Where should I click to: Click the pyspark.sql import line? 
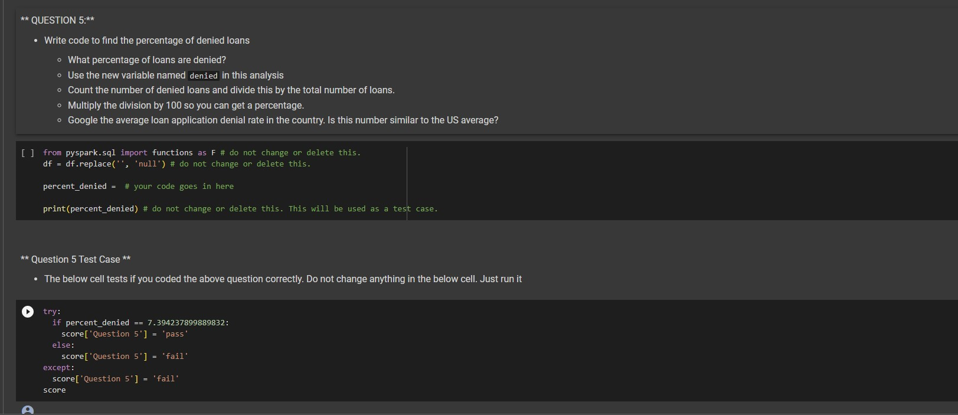tap(130, 152)
